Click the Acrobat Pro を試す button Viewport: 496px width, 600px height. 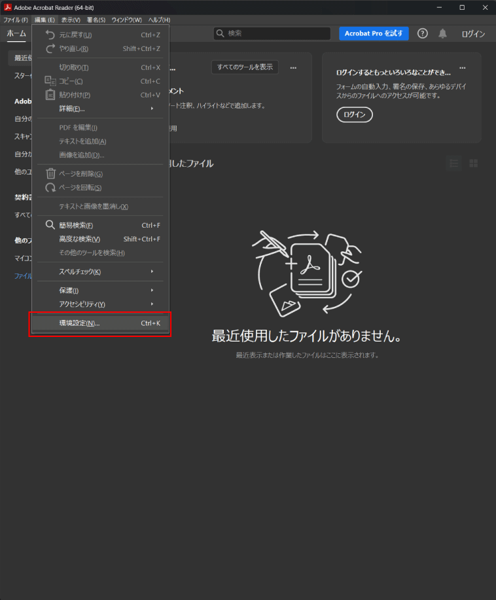click(374, 33)
